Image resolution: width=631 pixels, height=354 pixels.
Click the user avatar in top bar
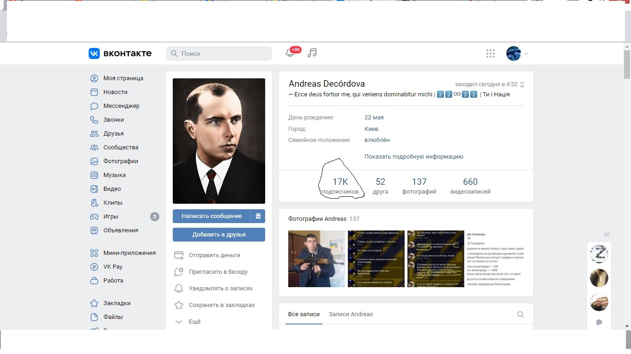(x=514, y=53)
